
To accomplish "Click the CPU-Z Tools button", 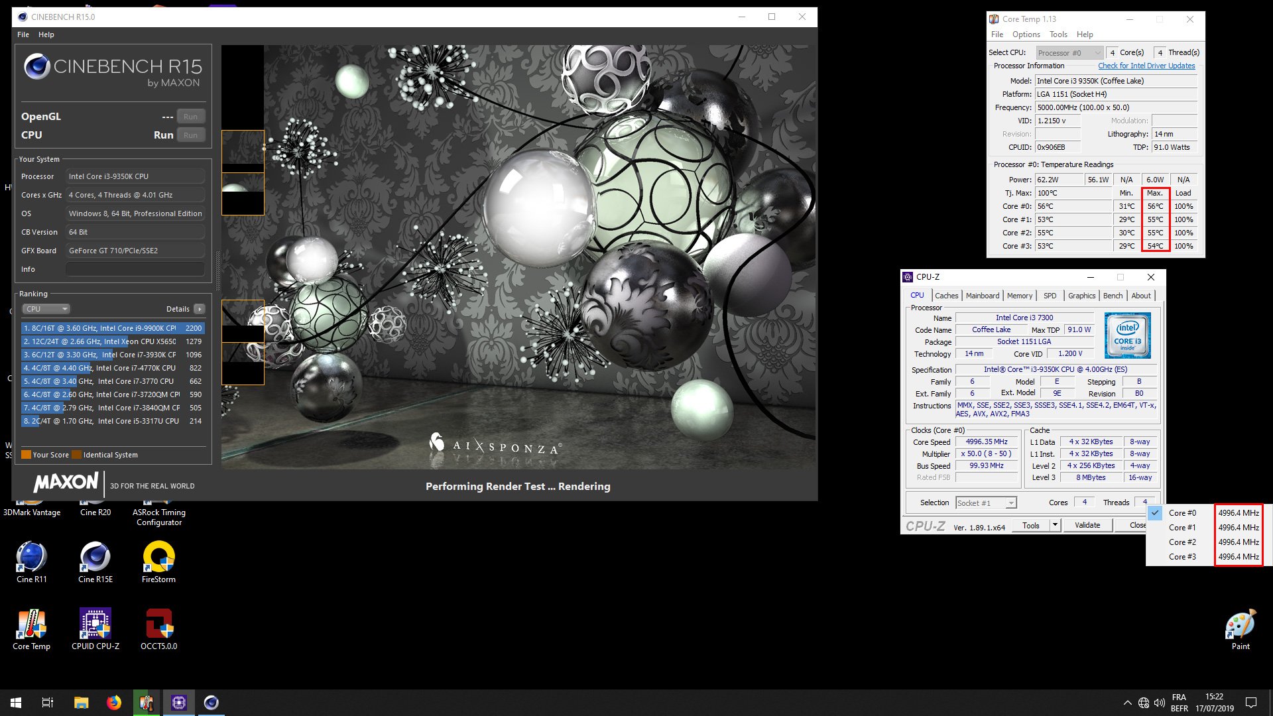I will (1031, 525).
